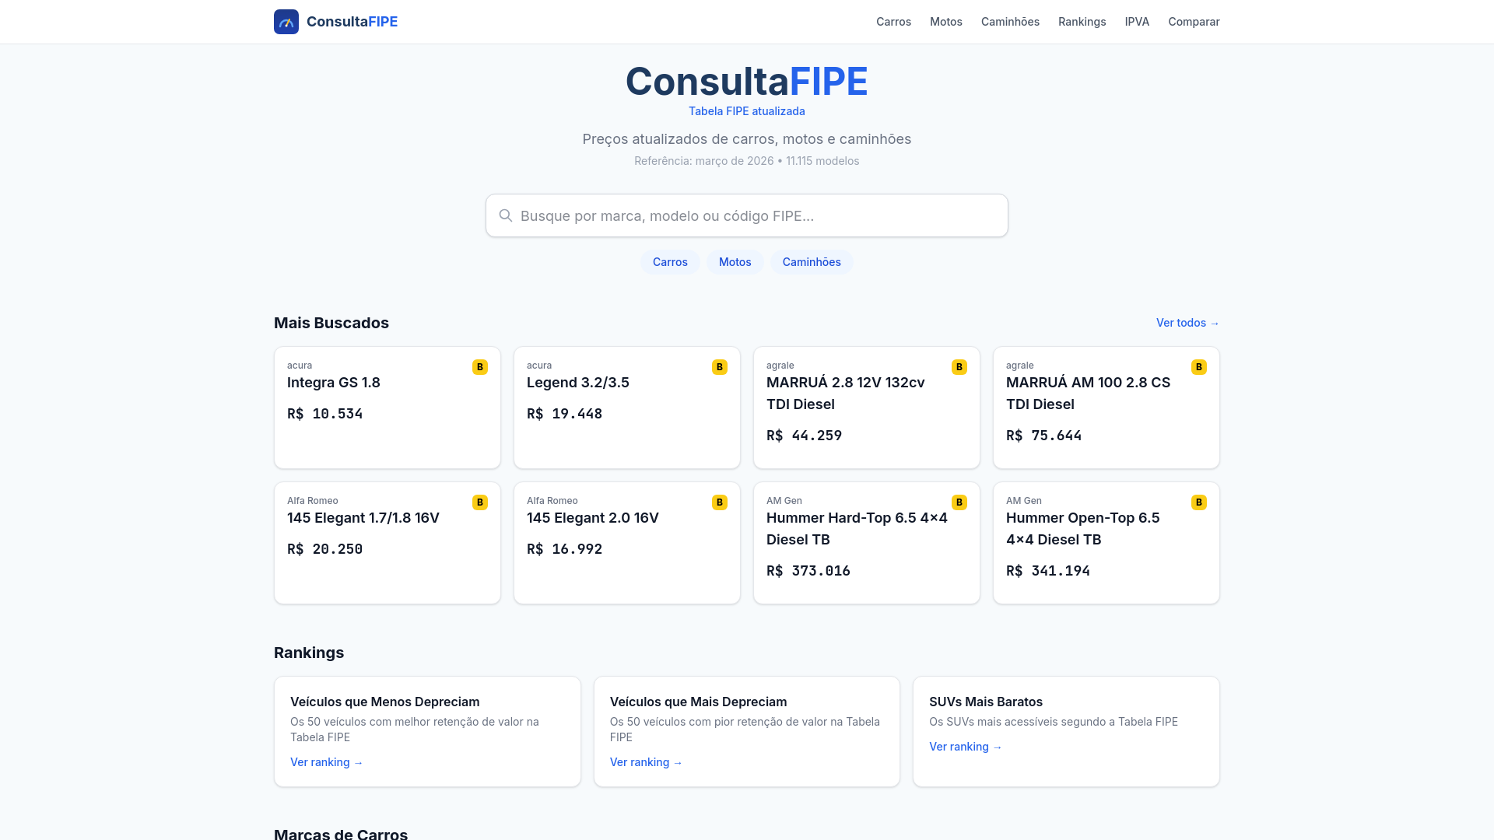Ver ranking for Veículos que Menos Depreciam

click(327, 762)
